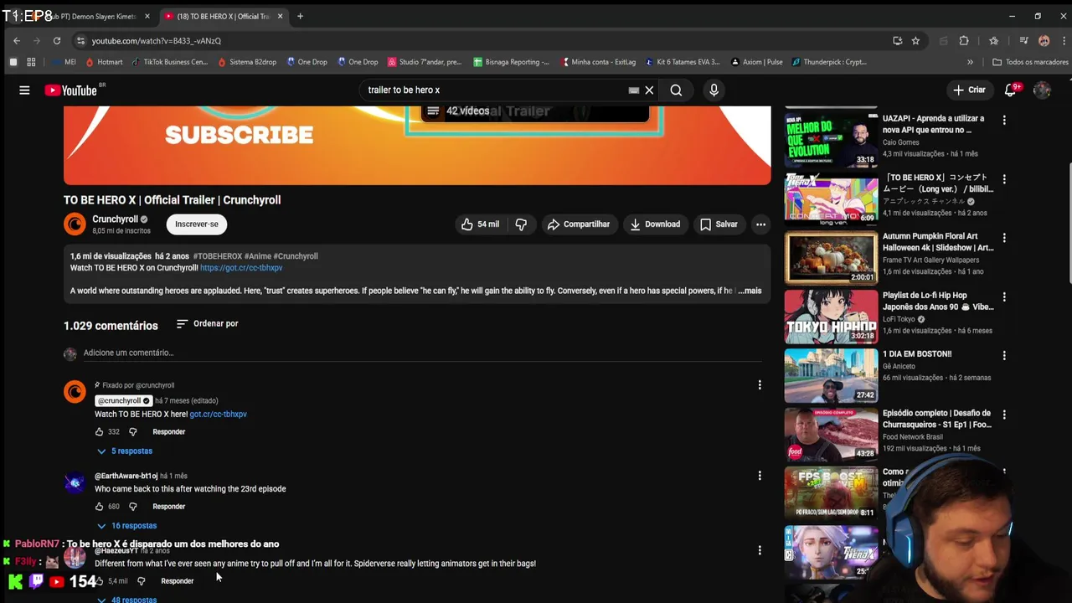The image size is (1072, 603).
Task: Open the UAZAPI video thumbnail
Action: [x=831, y=140]
